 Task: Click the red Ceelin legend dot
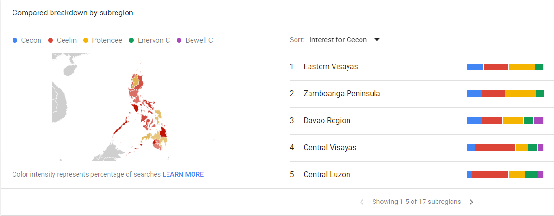point(51,40)
